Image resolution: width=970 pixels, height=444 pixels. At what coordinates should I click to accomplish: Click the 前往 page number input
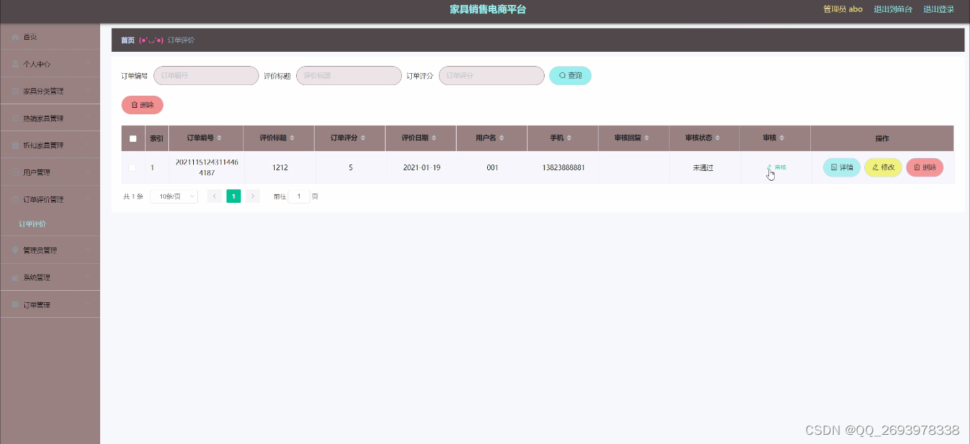click(x=299, y=196)
